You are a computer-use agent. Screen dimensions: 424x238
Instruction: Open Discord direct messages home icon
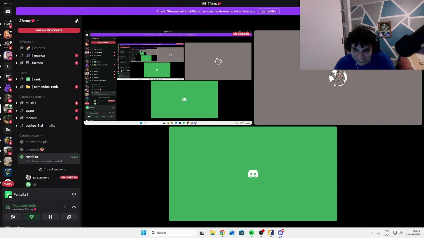[x=8, y=12]
